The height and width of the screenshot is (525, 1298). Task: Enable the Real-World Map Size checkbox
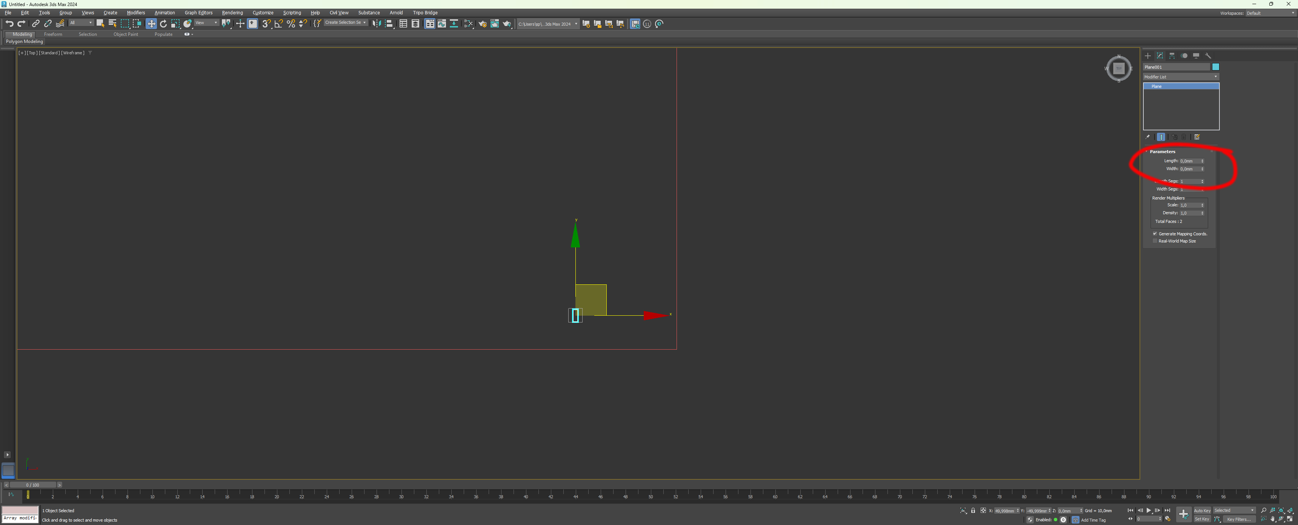(1155, 241)
